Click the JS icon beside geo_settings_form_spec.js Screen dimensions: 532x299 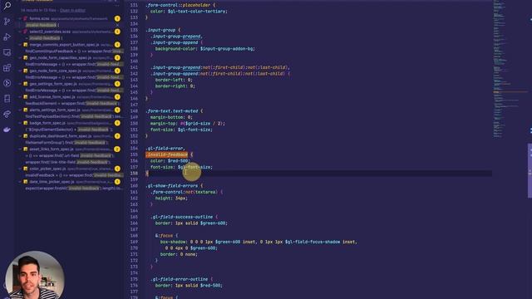[26, 84]
